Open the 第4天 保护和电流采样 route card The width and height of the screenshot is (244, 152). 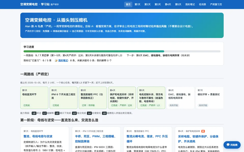[122, 98]
